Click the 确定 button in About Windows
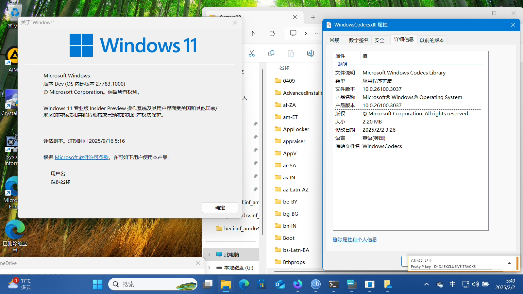The image size is (523, 294). [x=220, y=207]
